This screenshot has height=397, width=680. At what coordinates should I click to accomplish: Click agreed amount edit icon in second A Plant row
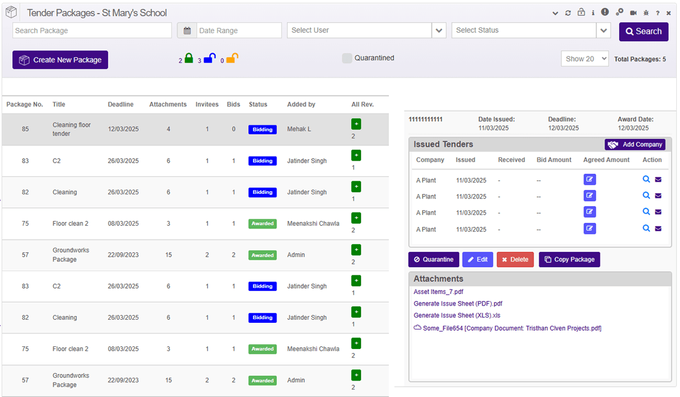tap(590, 196)
